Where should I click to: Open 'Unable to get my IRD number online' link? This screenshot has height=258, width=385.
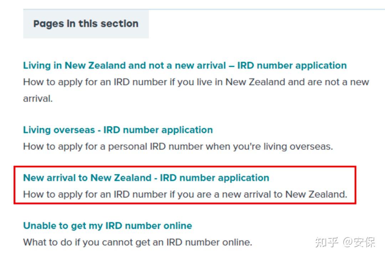(107, 226)
